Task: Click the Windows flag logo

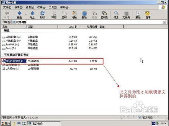Action: pos(163,7)
